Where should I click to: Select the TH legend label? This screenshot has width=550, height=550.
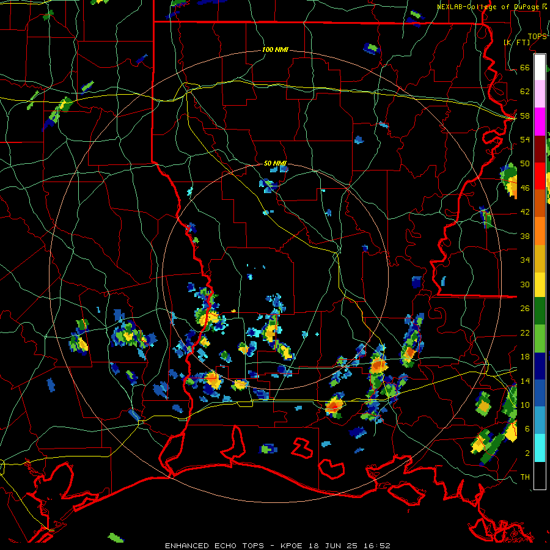click(x=525, y=477)
